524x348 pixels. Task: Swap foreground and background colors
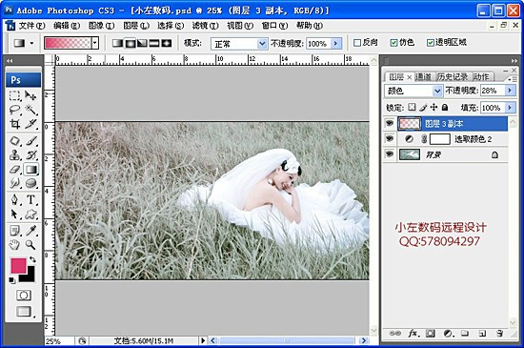coord(32,259)
